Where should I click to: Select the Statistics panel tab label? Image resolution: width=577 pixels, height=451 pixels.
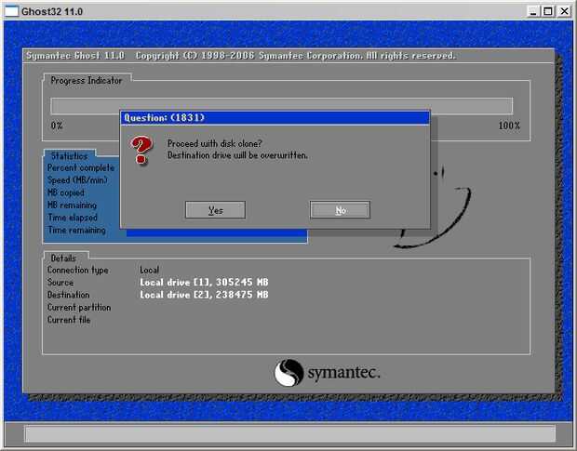point(69,156)
